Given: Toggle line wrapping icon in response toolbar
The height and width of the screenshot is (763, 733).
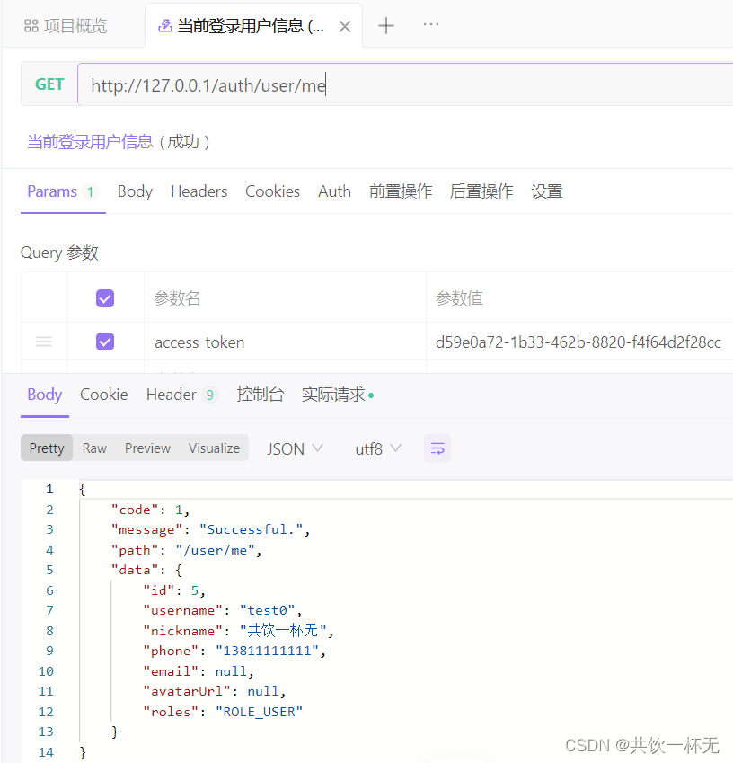Looking at the screenshot, I should pyautogui.click(x=437, y=448).
